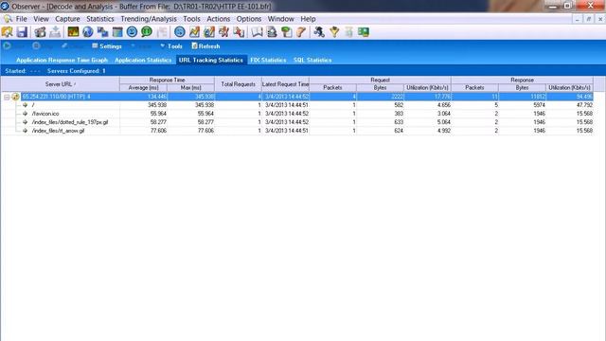Click the Total Requests column header

(238, 84)
